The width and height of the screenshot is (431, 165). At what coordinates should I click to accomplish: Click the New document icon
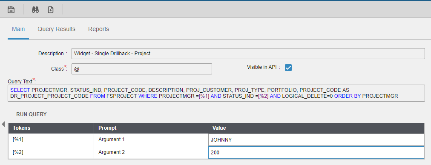[51, 10]
